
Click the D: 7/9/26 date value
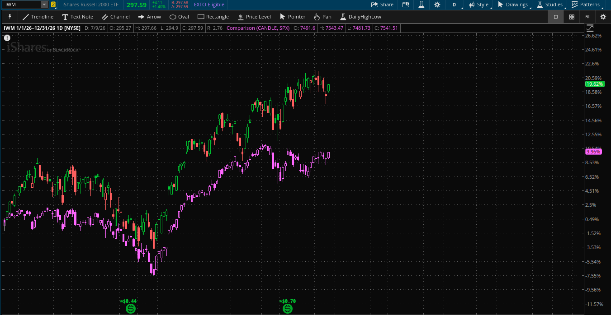95,28
